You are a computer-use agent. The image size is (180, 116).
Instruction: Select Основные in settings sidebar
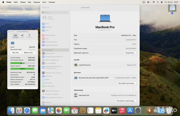click(55, 50)
